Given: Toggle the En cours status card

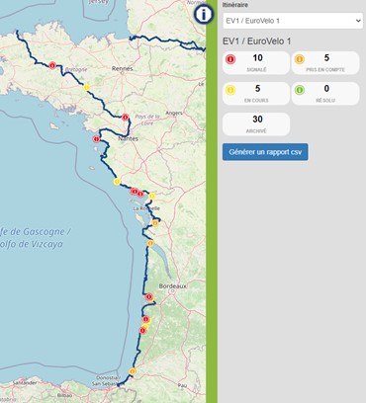Looking at the screenshot, I should tap(256, 94).
